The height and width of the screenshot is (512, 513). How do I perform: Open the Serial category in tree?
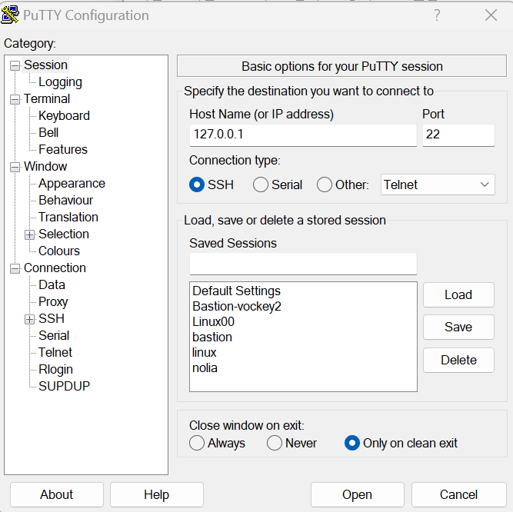tap(54, 335)
